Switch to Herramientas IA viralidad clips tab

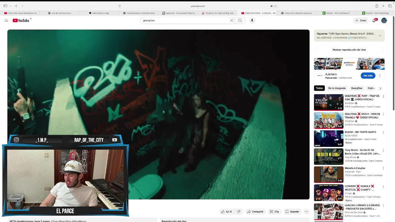(139, 13)
